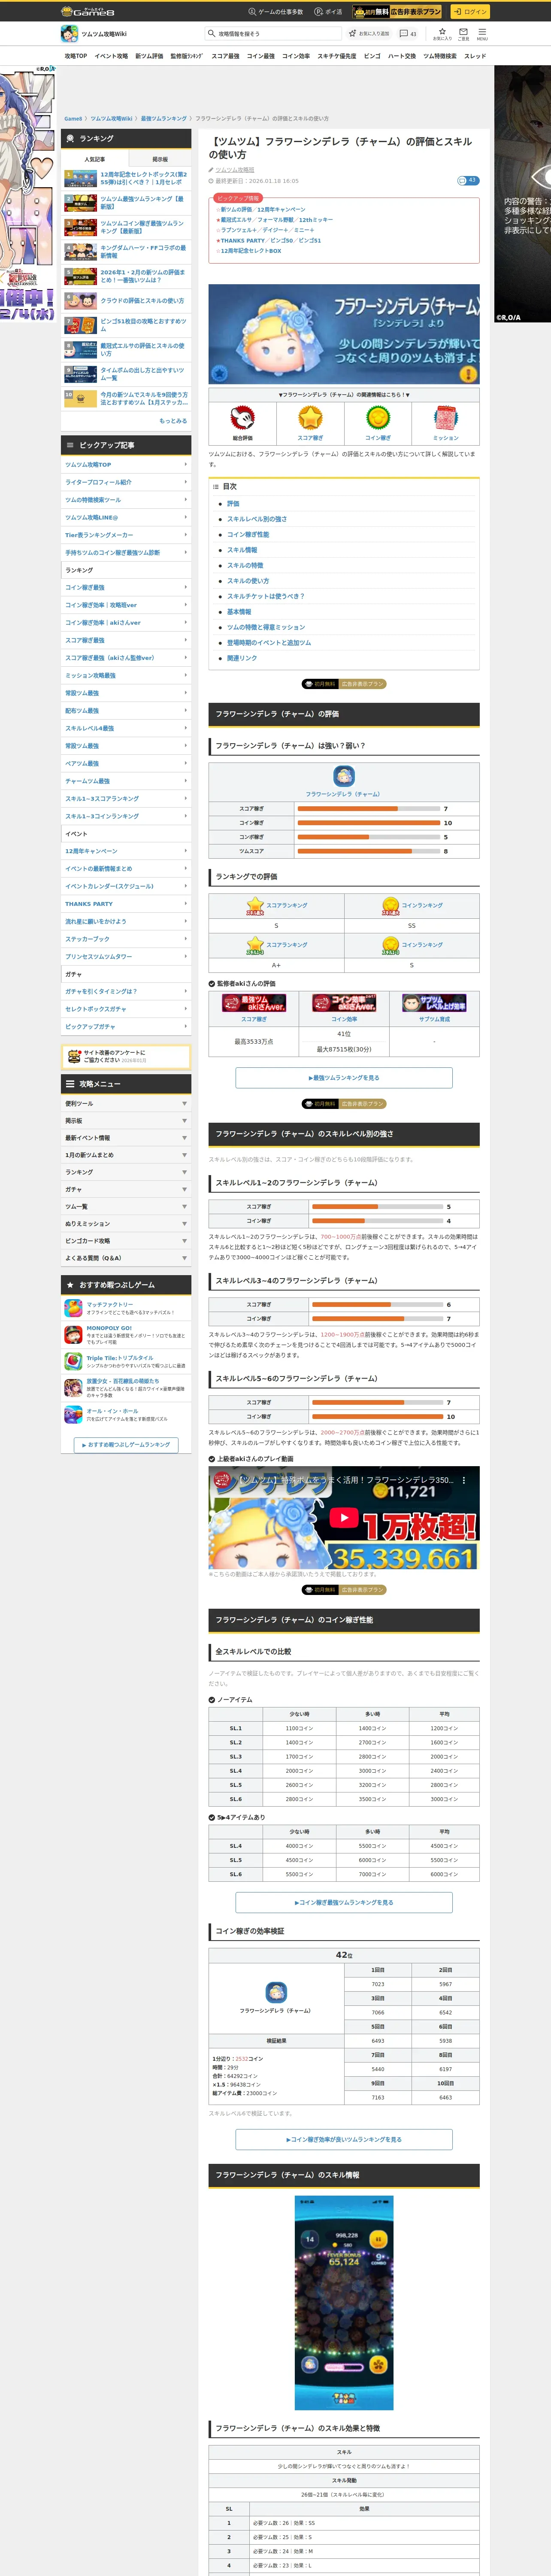The height and width of the screenshot is (2576, 551).
Task: Open ハート交換 in the navigation bar
Action: click(402, 56)
